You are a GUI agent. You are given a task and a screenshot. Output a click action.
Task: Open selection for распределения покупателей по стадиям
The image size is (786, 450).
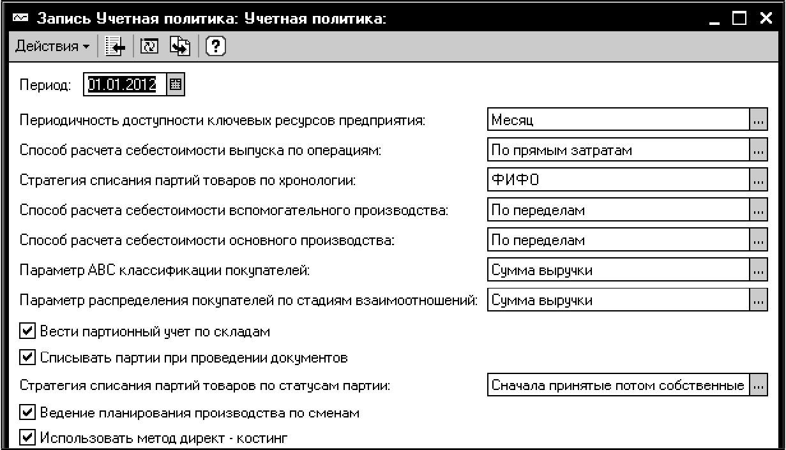757,300
